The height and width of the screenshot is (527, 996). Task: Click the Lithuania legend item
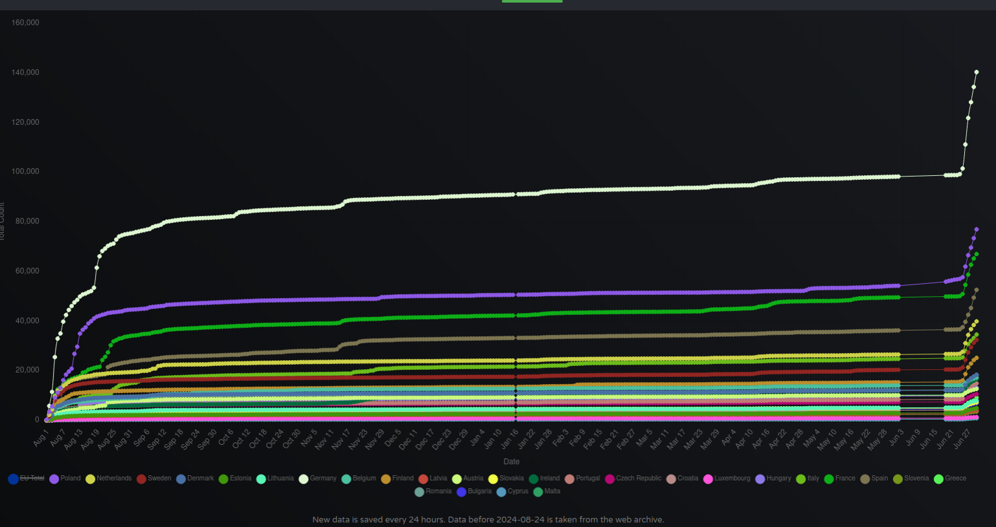pyautogui.click(x=275, y=479)
